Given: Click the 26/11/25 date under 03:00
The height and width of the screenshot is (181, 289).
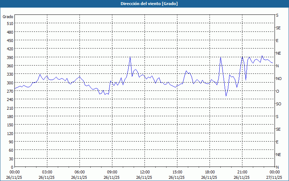Looking at the screenshot, I should (47, 177).
